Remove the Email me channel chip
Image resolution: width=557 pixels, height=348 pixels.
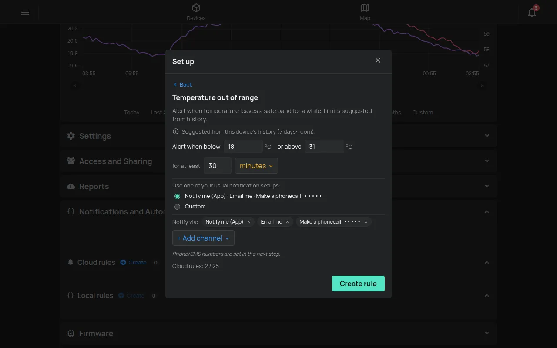coord(287,222)
